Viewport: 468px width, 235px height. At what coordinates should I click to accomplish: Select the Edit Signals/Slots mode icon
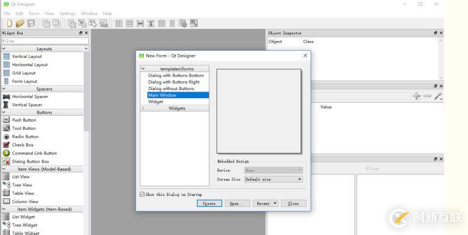coord(82,23)
